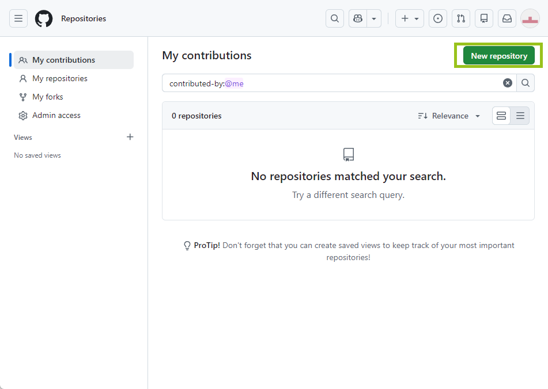Image resolution: width=548 pixels, height=389 pixels.
Task: Open Copilot chat icon
Action: (x=358, y=18)
